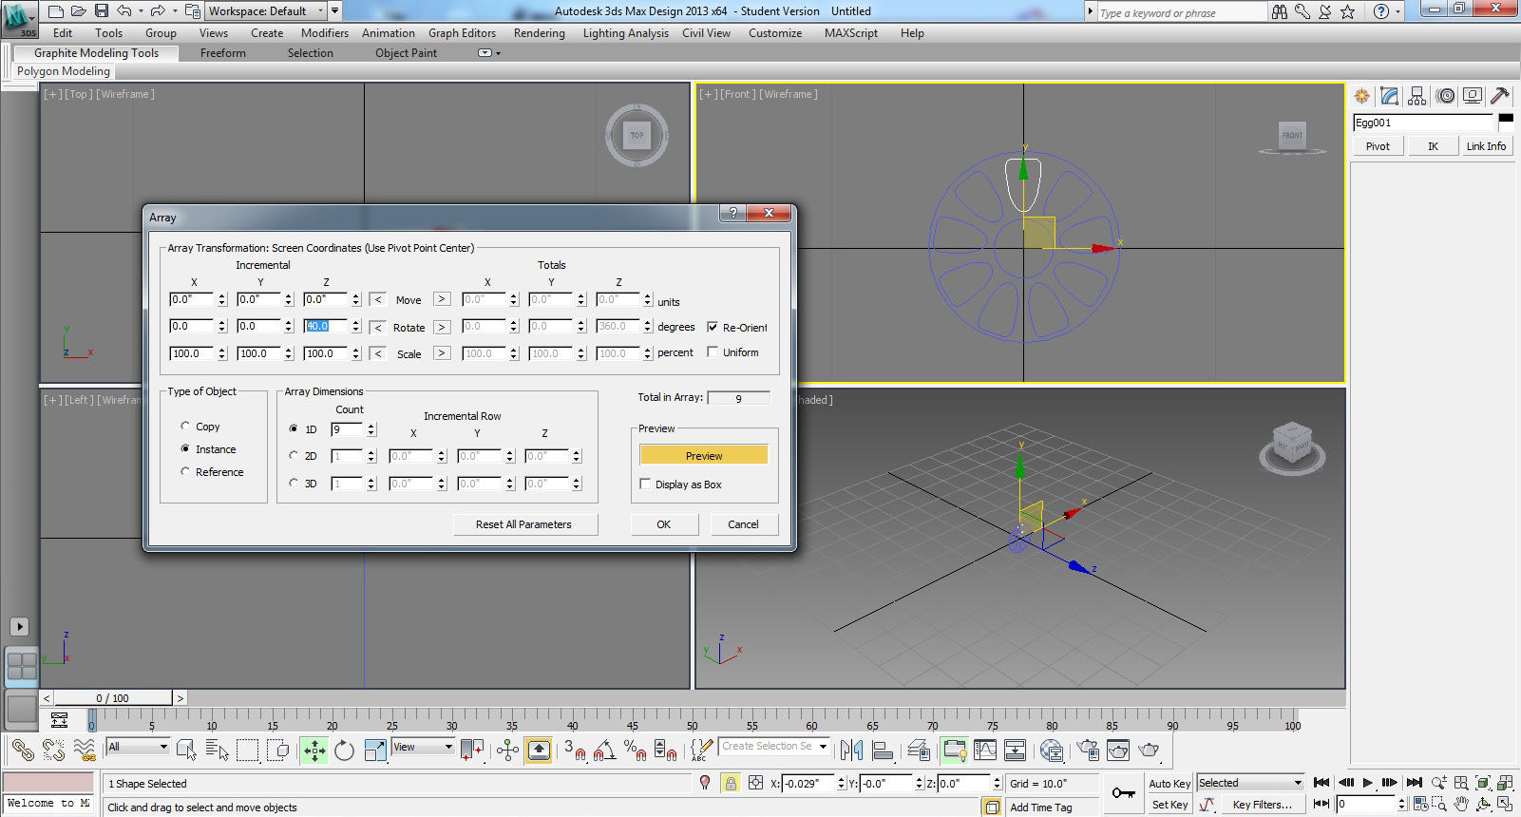The width and height of the screenshot is (1521, 817).
Task: Click Reset All Parameters button
Action: [523, 524]
